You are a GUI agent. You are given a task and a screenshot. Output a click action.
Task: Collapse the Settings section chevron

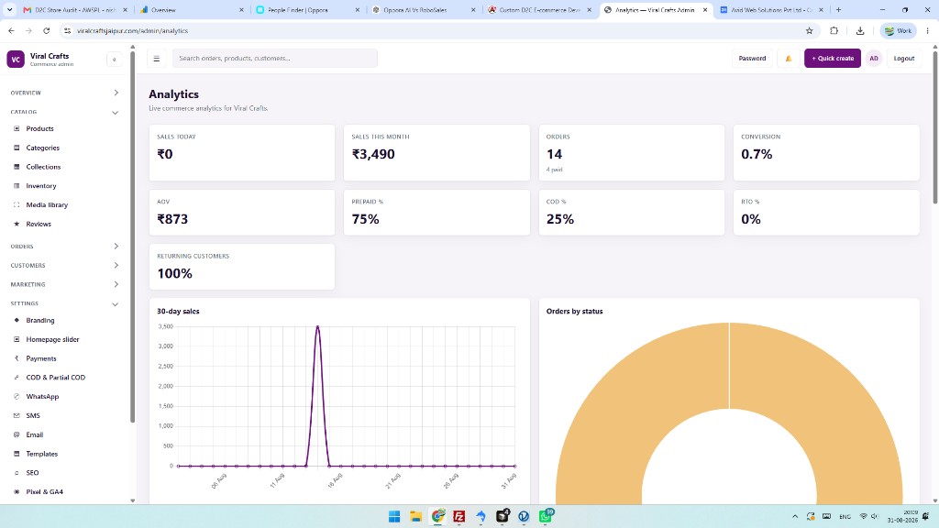tap(115, 304)
